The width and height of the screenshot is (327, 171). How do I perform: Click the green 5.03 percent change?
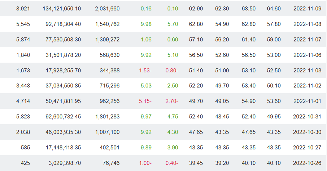[146, 86]
